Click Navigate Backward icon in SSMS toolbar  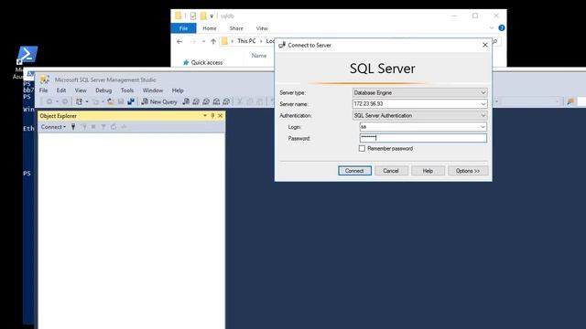coord(49,101)
